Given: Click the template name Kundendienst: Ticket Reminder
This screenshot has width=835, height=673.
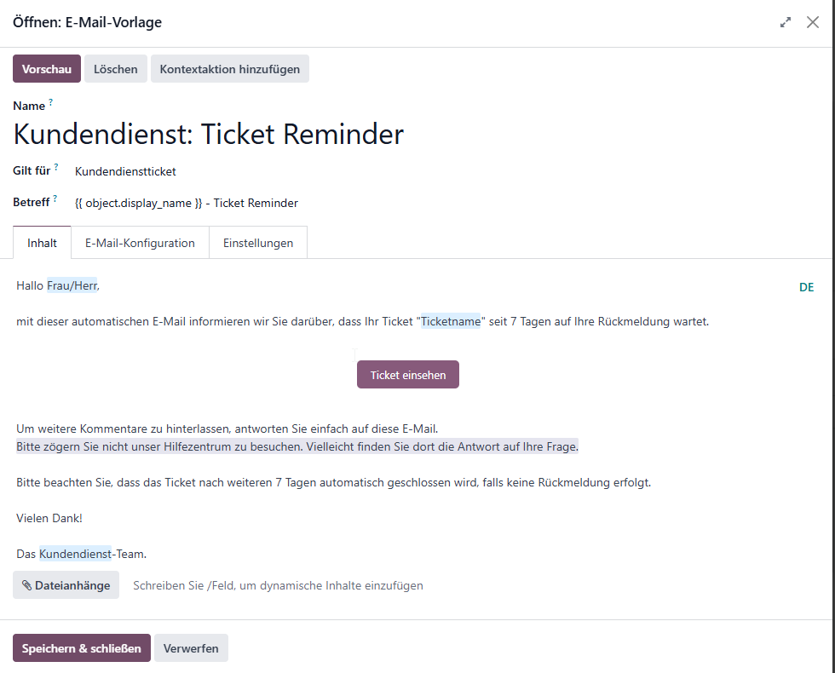Looking at the screenshot, I should (208, 134).
